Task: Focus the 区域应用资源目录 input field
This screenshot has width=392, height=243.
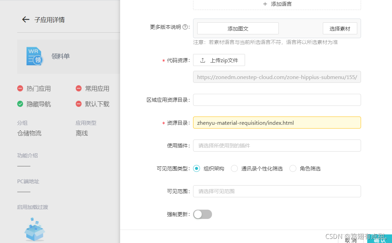Action: [x=277, y=100]
